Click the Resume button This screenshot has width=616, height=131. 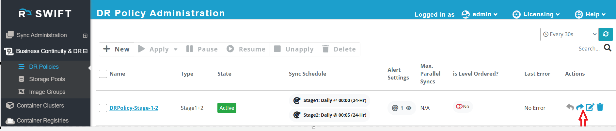pos(246,49)
